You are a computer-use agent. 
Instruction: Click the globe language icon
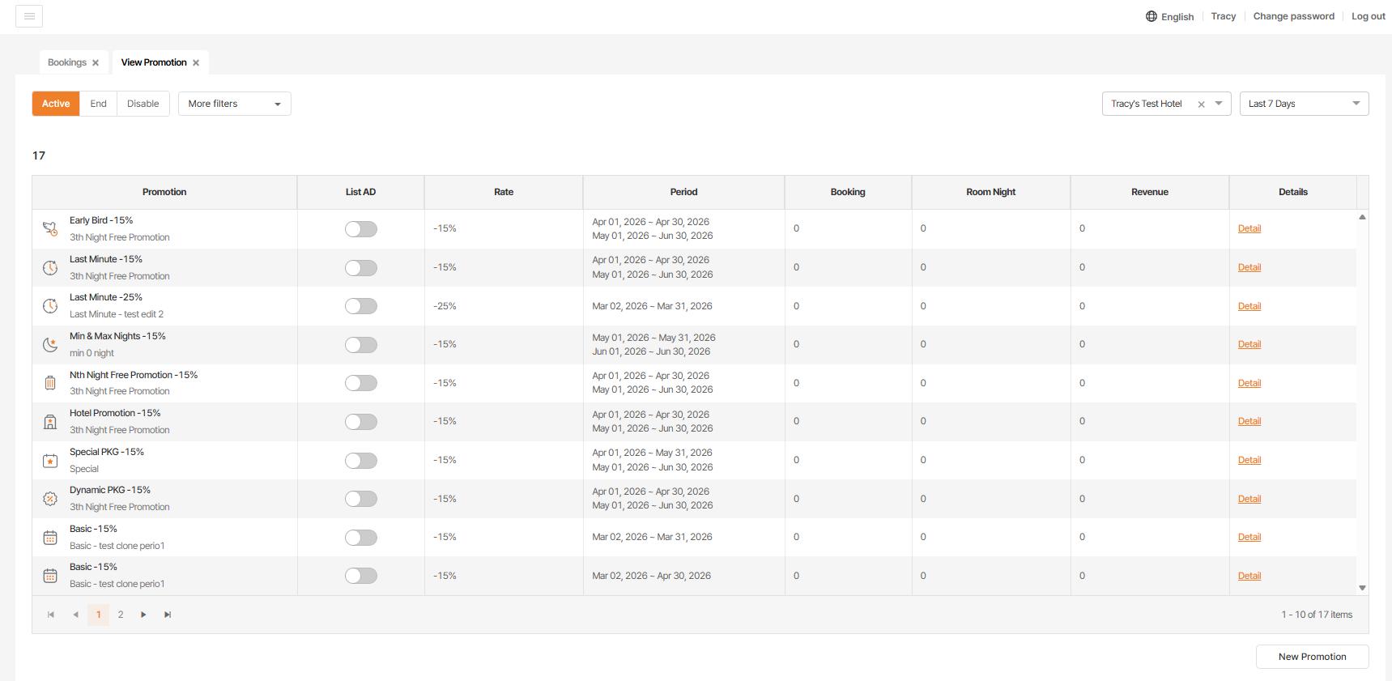pyautogui.click(x=1151, y=16)
